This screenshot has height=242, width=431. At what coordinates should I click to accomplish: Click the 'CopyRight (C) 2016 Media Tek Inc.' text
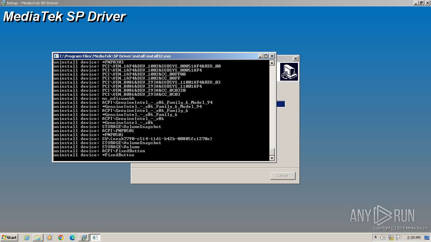tap(401, 229)
